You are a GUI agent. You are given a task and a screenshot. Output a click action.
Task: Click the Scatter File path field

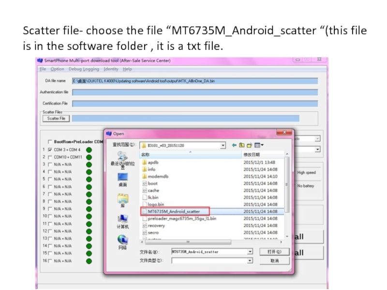coord(186,118)
